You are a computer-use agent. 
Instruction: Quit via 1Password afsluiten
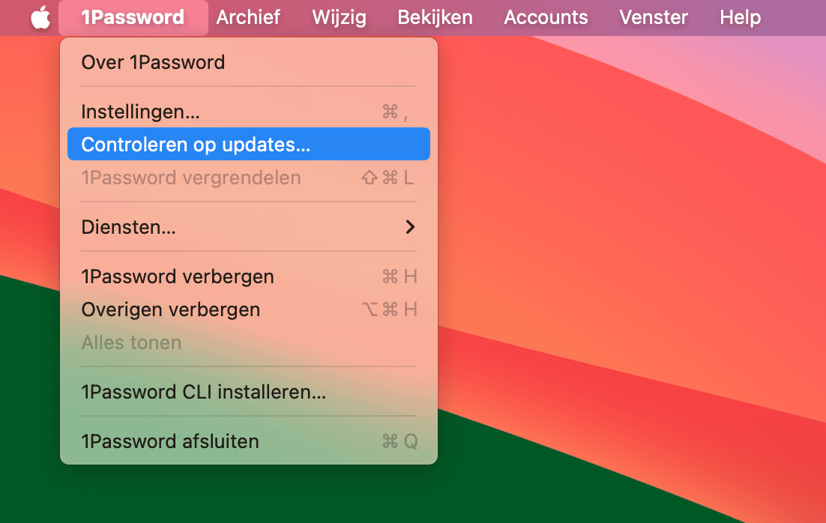(249, 441)
